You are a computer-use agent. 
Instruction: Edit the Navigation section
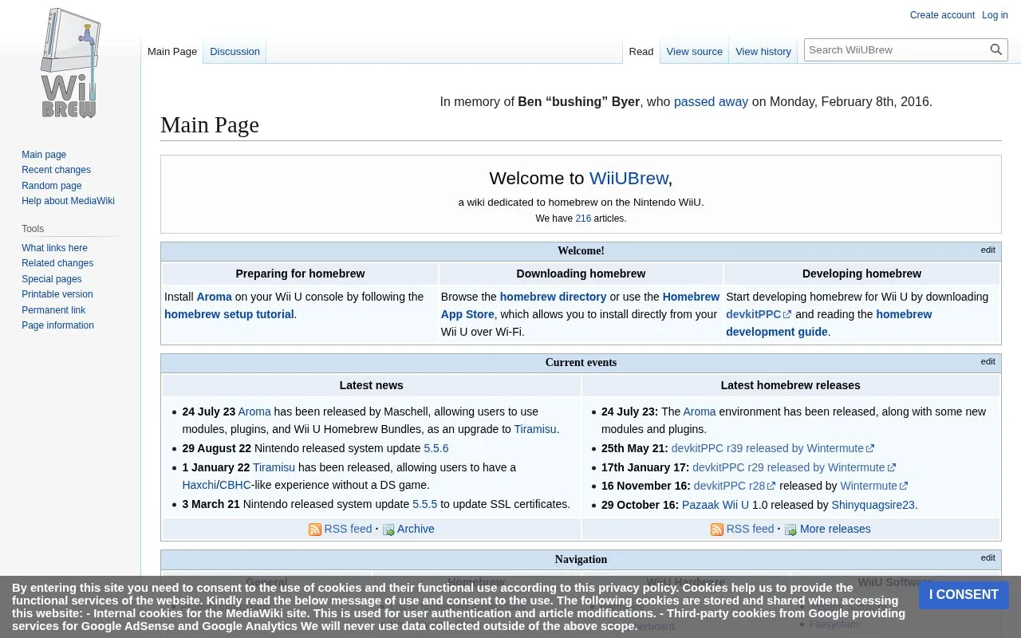tap(987, 557)
